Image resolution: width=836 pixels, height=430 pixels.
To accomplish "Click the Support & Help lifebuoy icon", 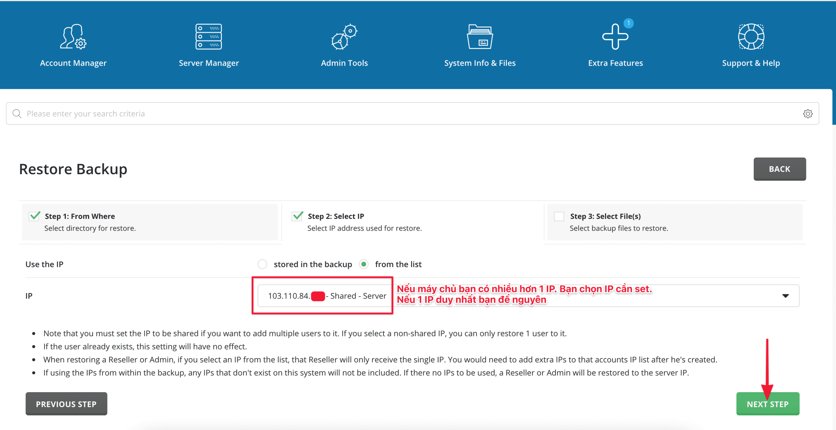I will (751, 37).
